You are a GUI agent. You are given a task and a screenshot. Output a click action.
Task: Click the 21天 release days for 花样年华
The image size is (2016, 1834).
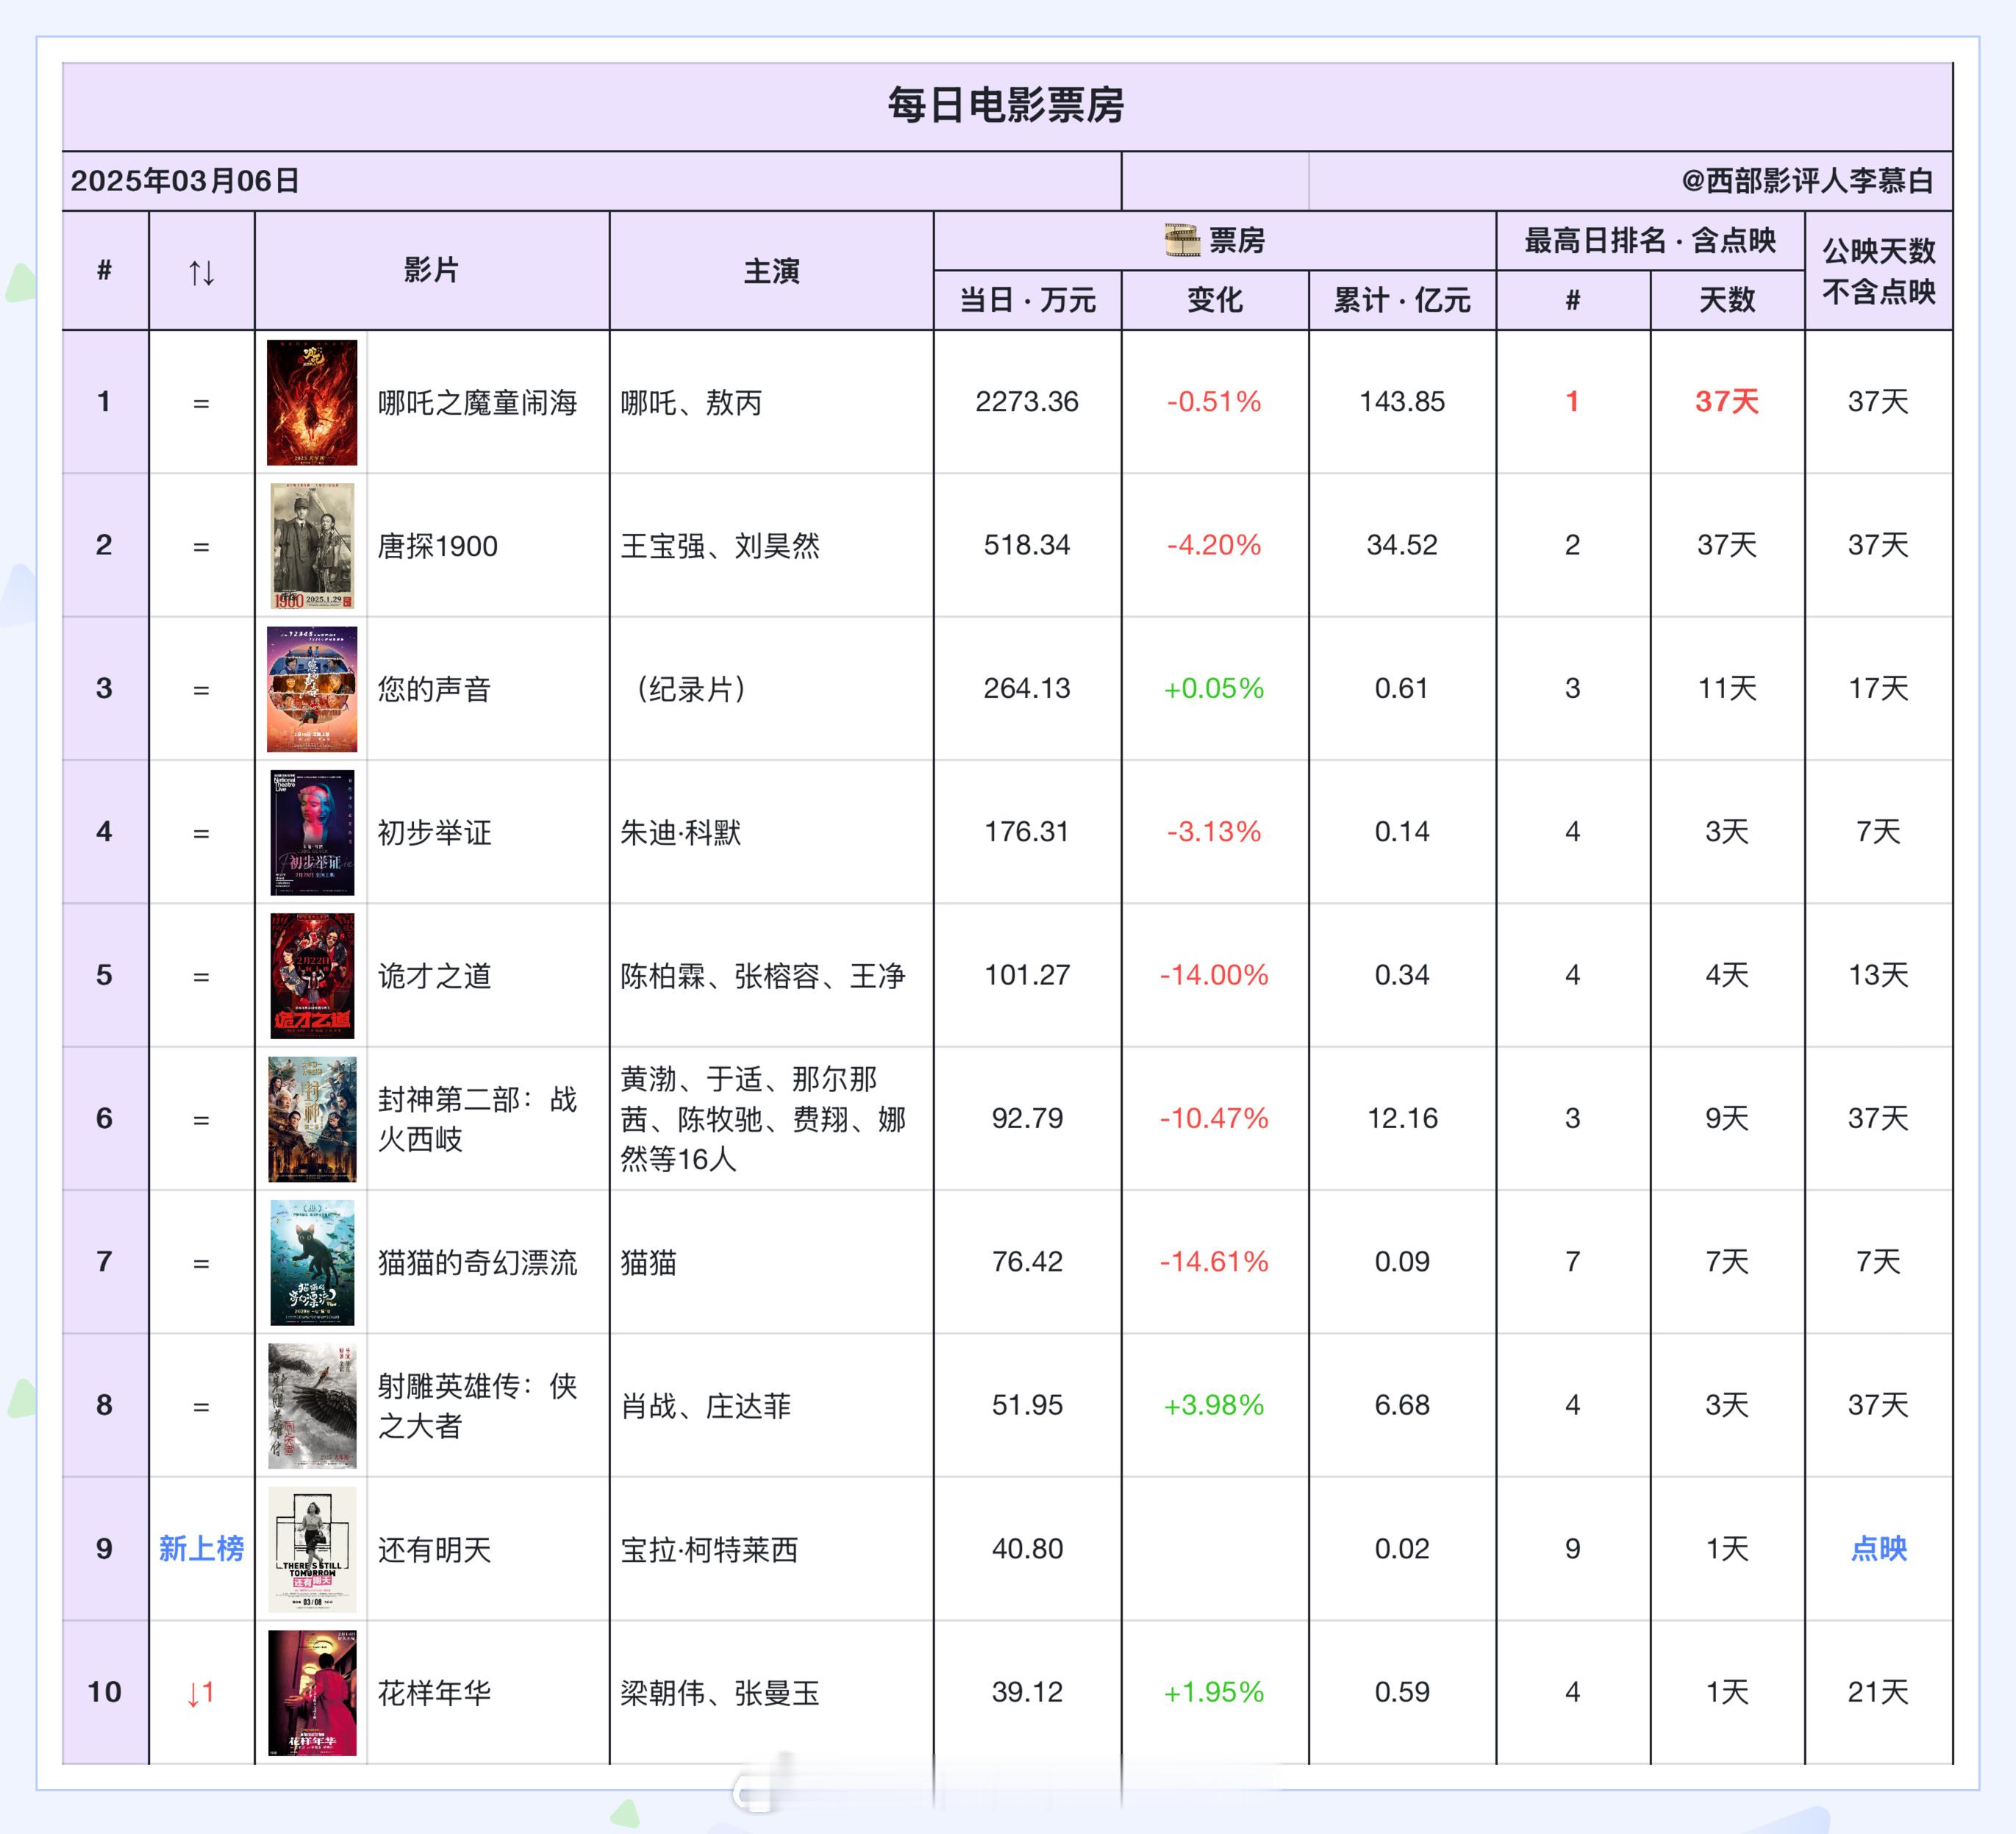1879,1692
